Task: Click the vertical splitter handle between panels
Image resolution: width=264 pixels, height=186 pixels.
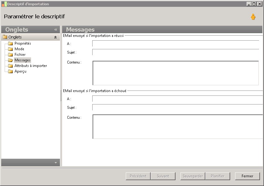Action: pos(61,95)
